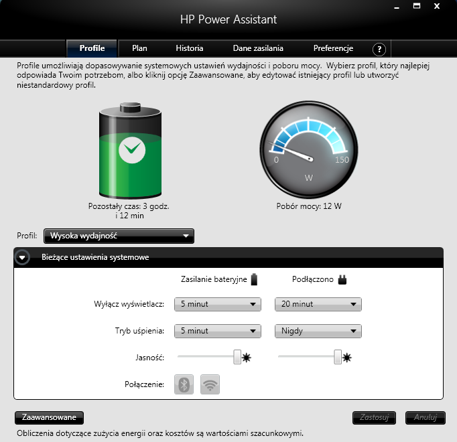Viewport: 457px width, 442px height.
Task: Switch to the Plan tab
Action: tap(139, 48)
